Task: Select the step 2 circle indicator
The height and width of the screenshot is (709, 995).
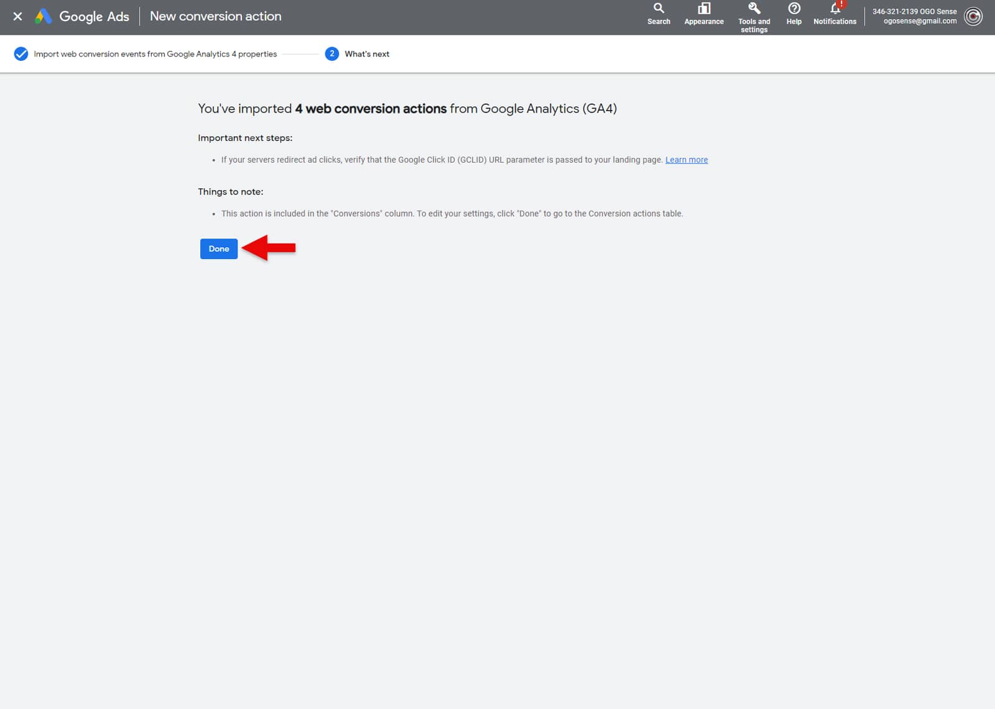Action: pos(333,54)
